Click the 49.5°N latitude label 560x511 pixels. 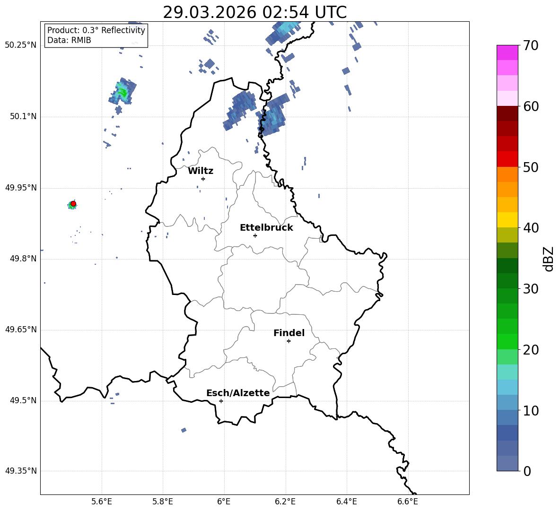(23, 400)
